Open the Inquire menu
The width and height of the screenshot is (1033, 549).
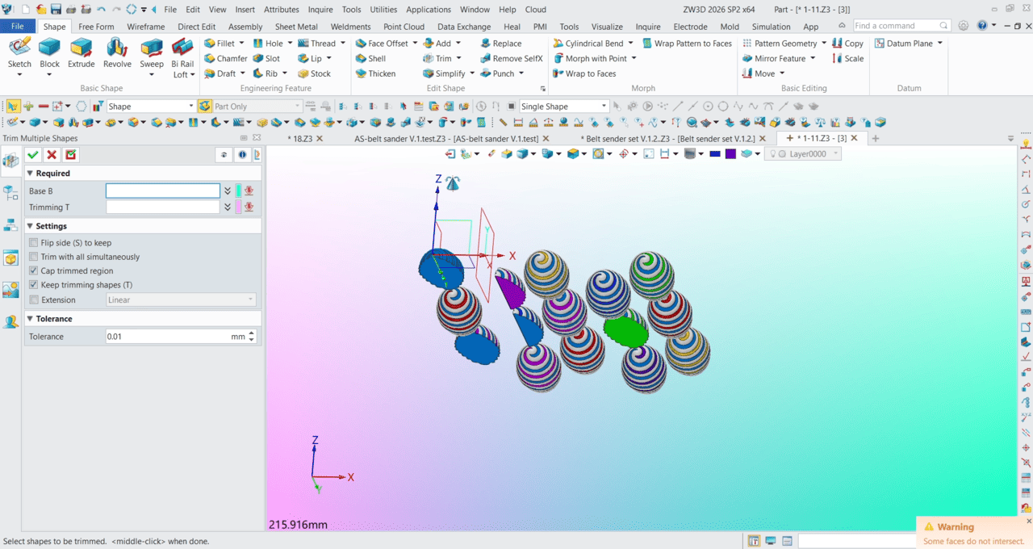(x=320, y=10)
